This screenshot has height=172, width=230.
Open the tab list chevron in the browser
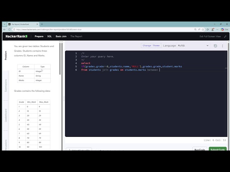(5, 24)
